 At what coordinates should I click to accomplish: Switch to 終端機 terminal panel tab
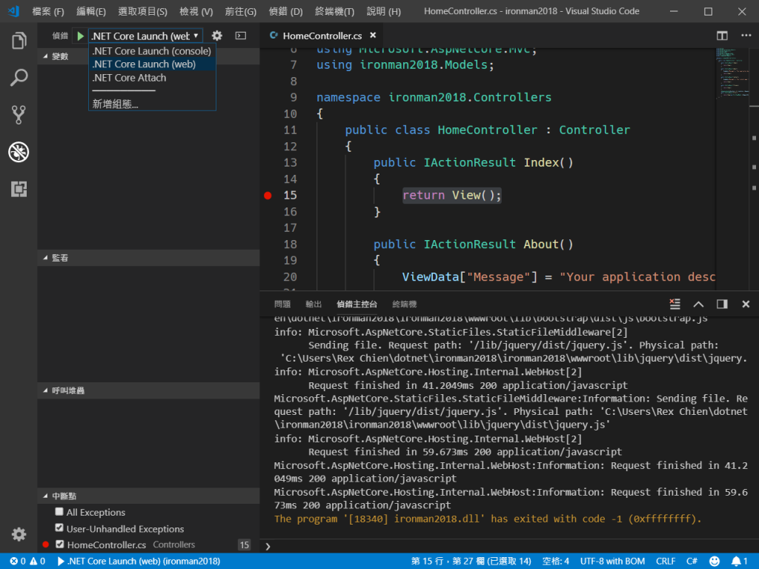point(404,304)
